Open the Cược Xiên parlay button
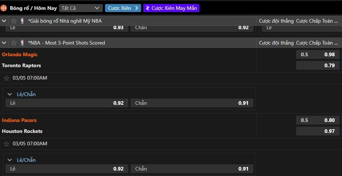 tap(123, 8)
